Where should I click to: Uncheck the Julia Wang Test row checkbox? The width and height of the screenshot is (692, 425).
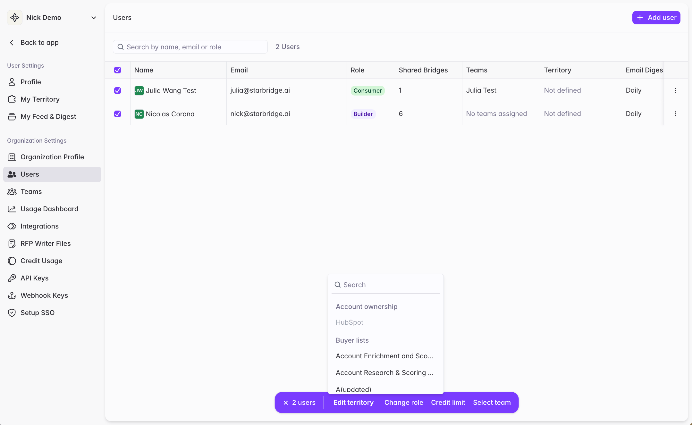coord(118,91)
